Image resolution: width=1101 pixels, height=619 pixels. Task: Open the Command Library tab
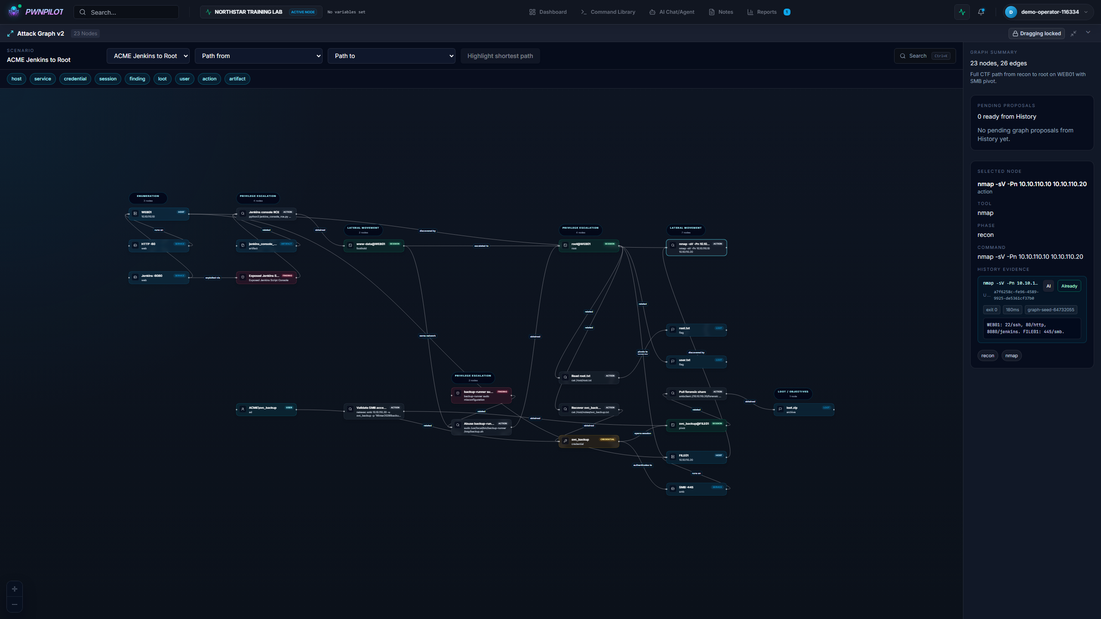tap(608, 12)
